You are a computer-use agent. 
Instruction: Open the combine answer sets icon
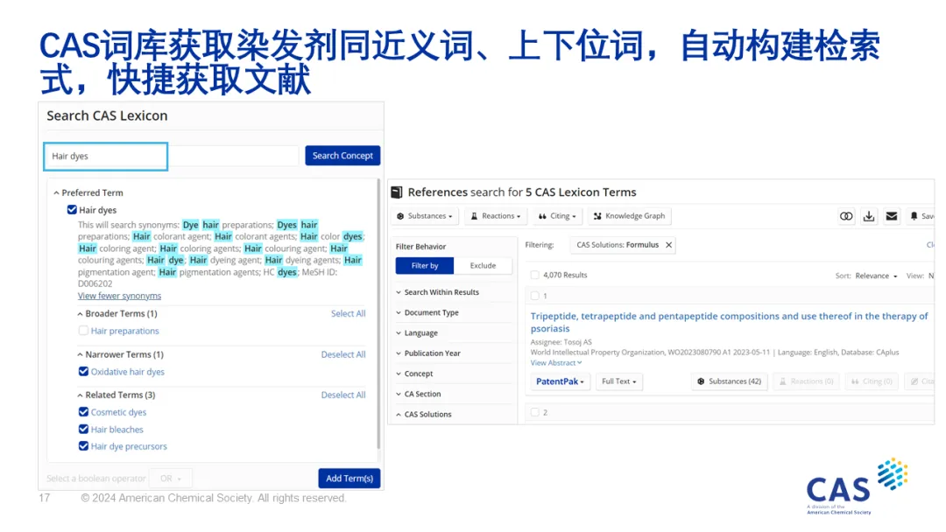click(846, 216)
